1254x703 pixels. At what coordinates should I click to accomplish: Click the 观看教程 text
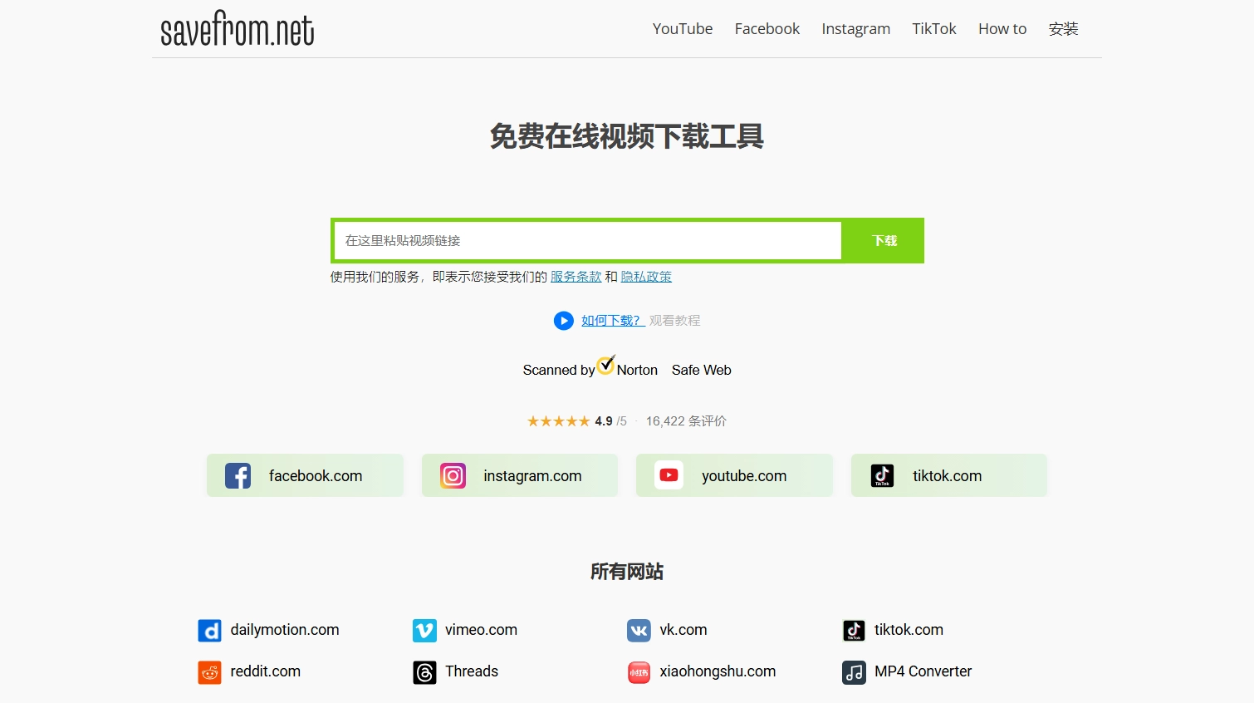[674, 321]
